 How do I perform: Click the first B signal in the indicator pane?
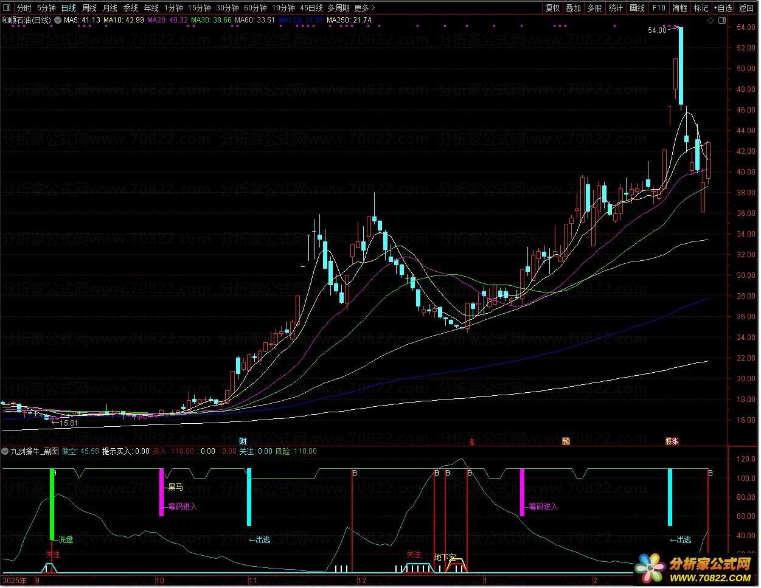(x=55, y=472)
